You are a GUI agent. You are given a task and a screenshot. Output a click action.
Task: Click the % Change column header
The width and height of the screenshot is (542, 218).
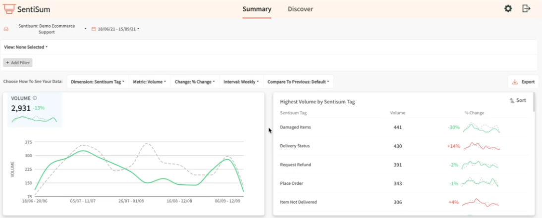pos(474,113)
